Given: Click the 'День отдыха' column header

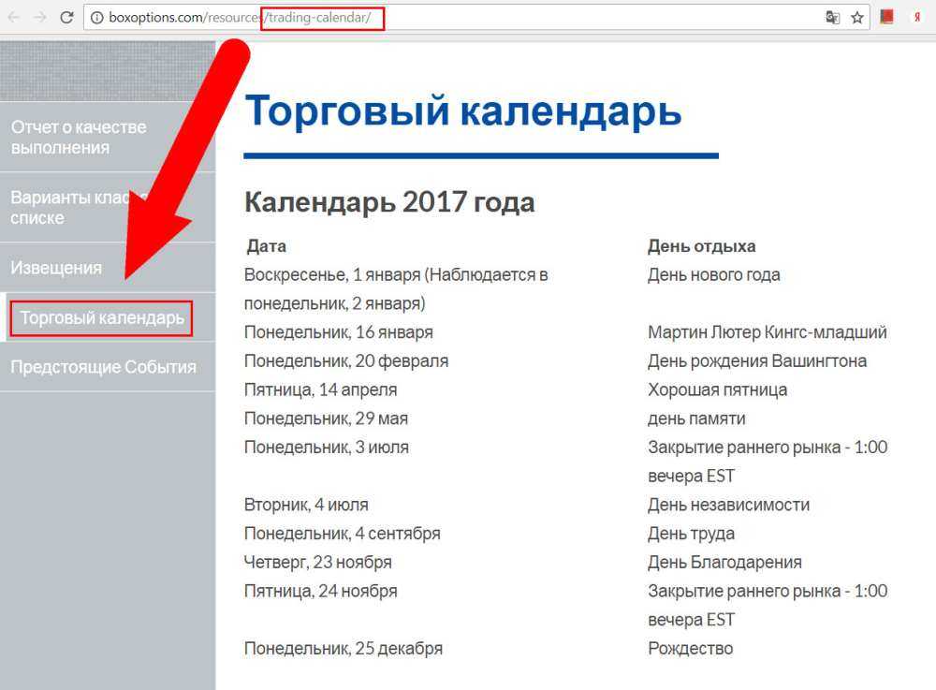Looking at the screenshot, I should click(701, 246).
